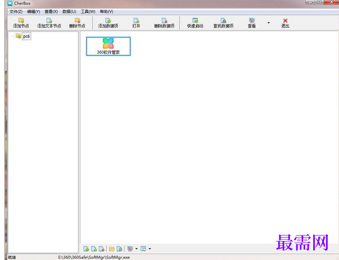
Task: Open the 数据(U) menu
Action: 69,12
